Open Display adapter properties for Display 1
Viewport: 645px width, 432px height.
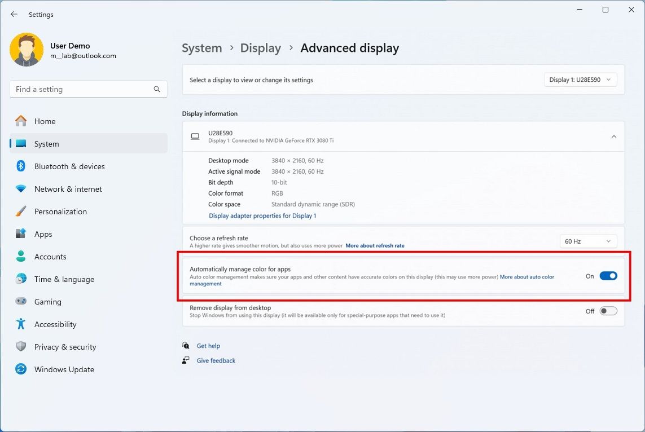point(262,216)
